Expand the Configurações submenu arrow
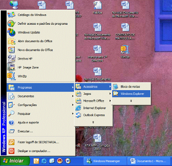The height and width of the screenshot is (166, 172). (x=73, y=105)
